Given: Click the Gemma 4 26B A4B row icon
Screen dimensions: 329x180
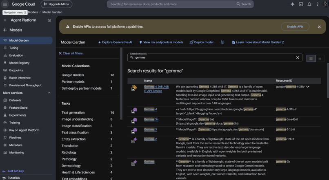Looking at the screenshot, I should (134, 88).
